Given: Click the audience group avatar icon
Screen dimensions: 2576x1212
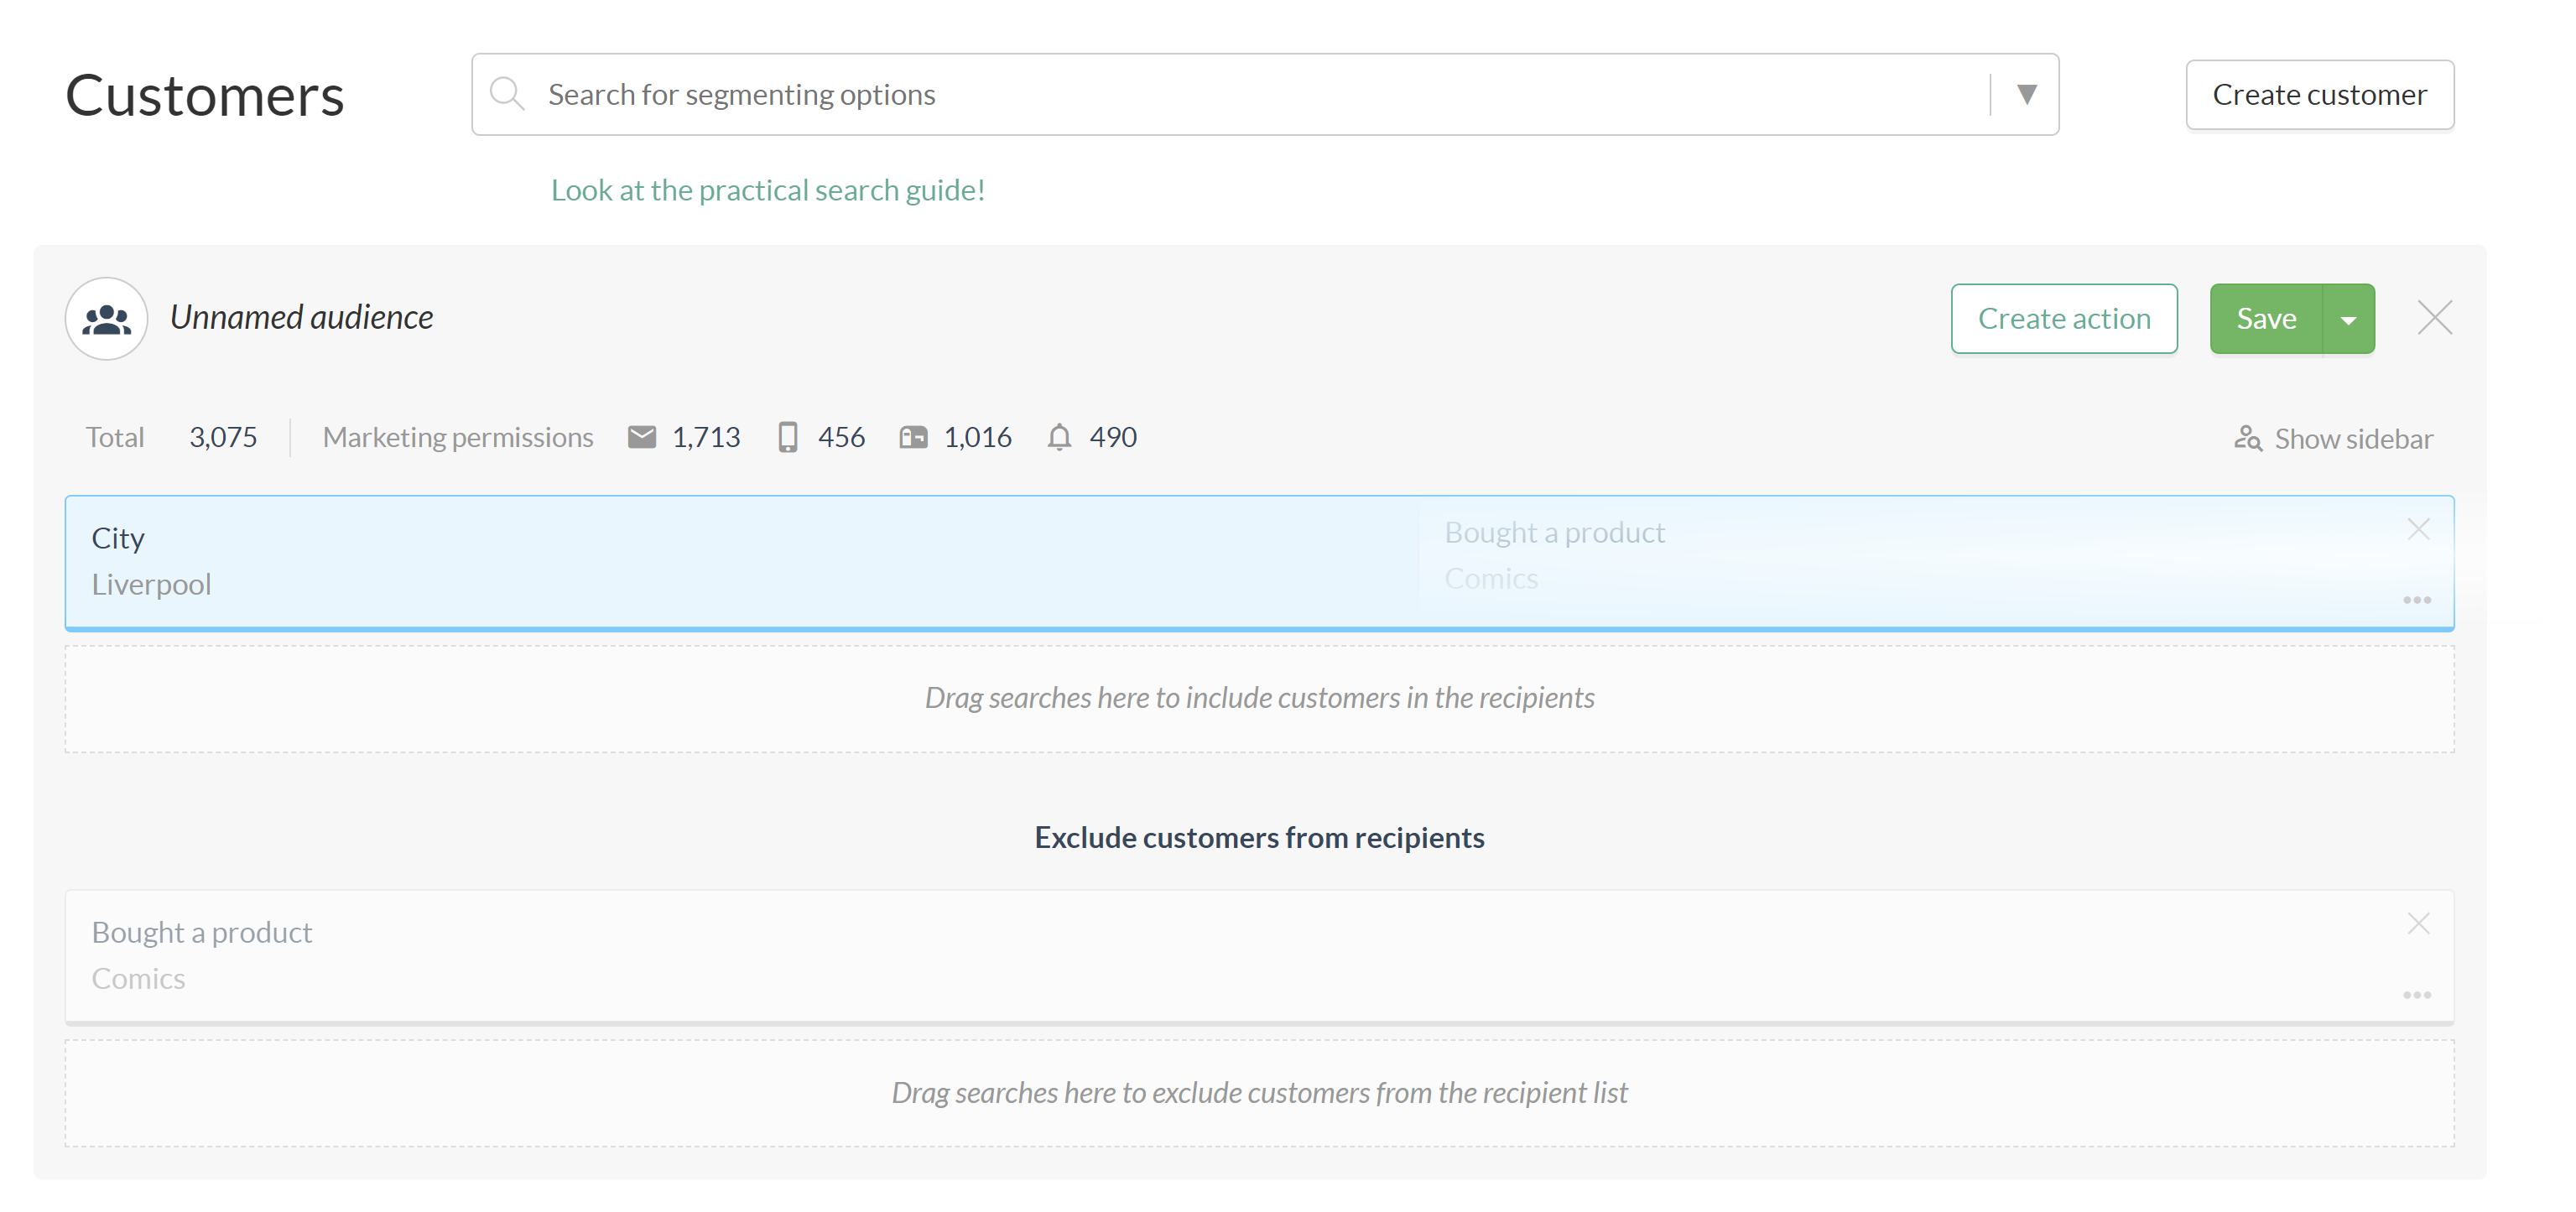Looking at the screenshot, I should pyautogui.click(x=106, y=318).
